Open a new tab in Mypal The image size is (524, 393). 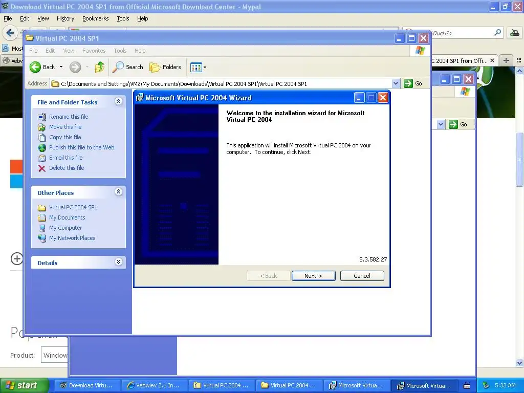pyautogui.click(x=506, y=60)
